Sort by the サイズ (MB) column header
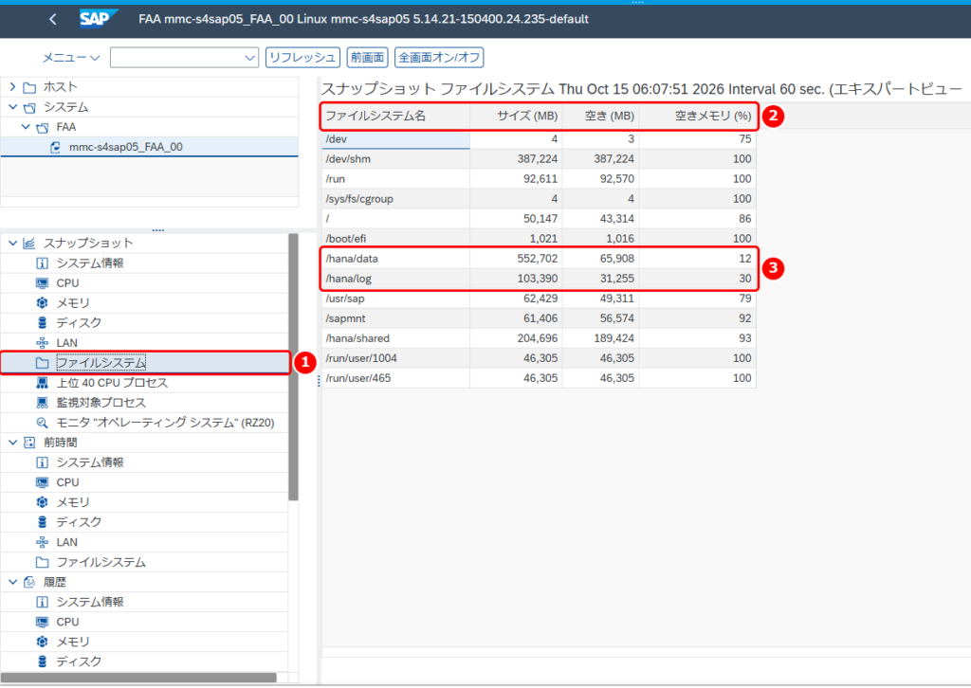The width and height of the screenshot is (971, 688). pyautogui.click(x=517, y=116)
